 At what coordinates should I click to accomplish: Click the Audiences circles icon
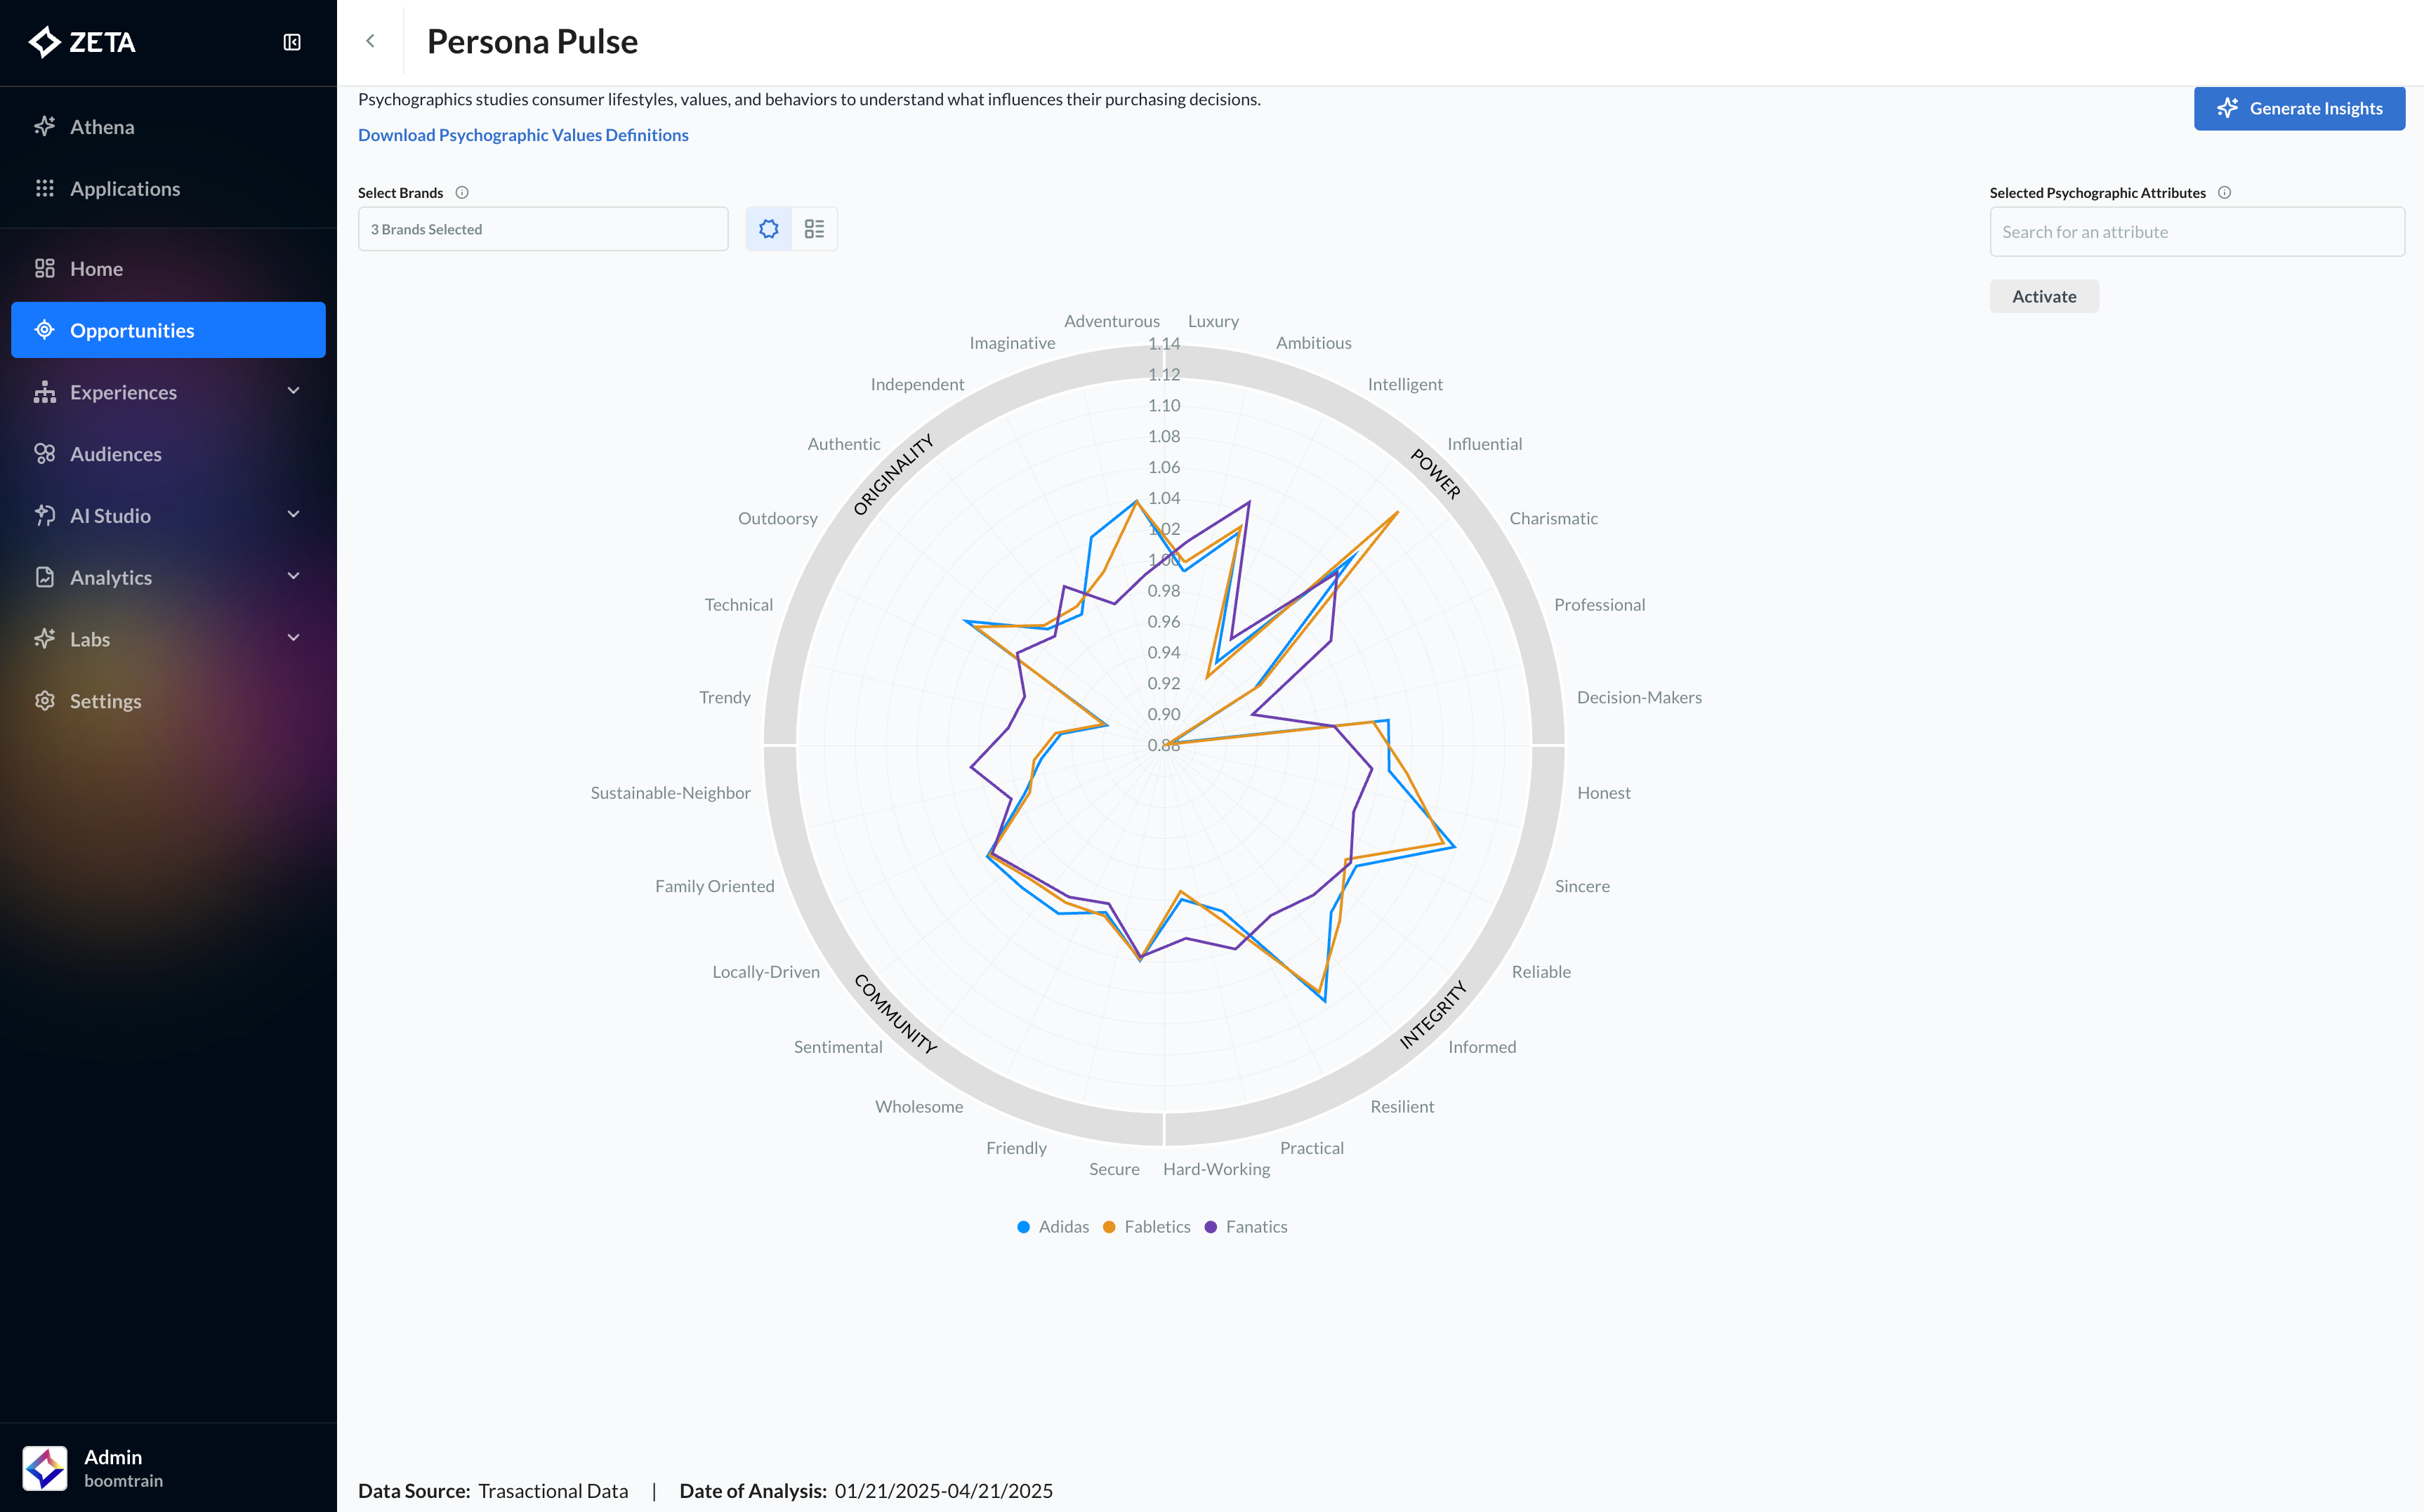[x=44, y=453]
